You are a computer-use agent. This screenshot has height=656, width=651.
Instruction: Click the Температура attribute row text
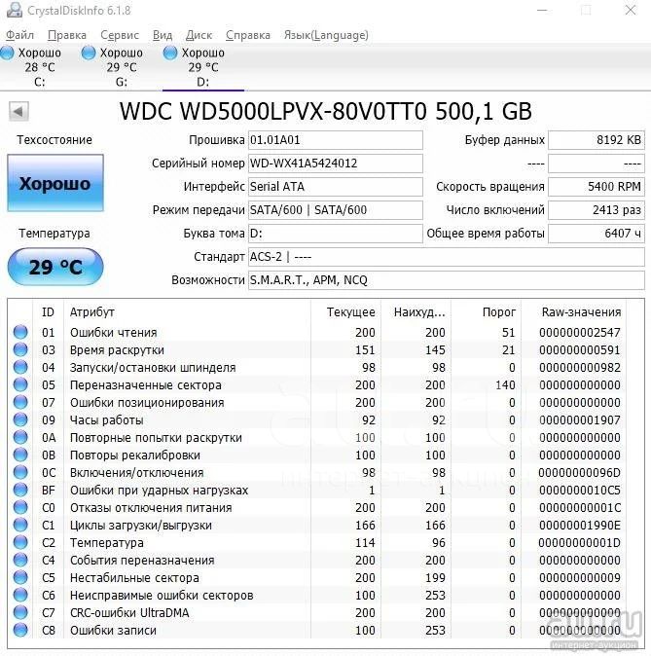(x=107, y=543)
